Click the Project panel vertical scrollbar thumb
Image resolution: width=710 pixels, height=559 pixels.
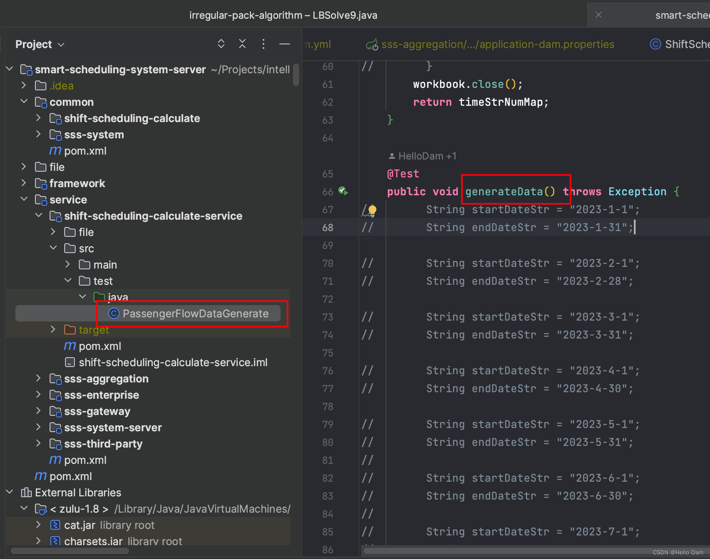coord(296,75)
